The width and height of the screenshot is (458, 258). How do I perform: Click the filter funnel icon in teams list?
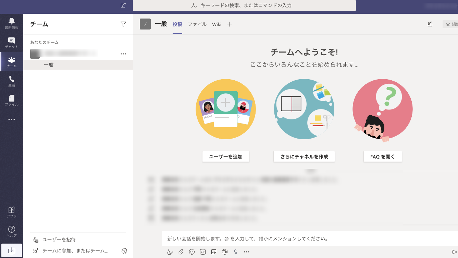click(x=123, y=24)
